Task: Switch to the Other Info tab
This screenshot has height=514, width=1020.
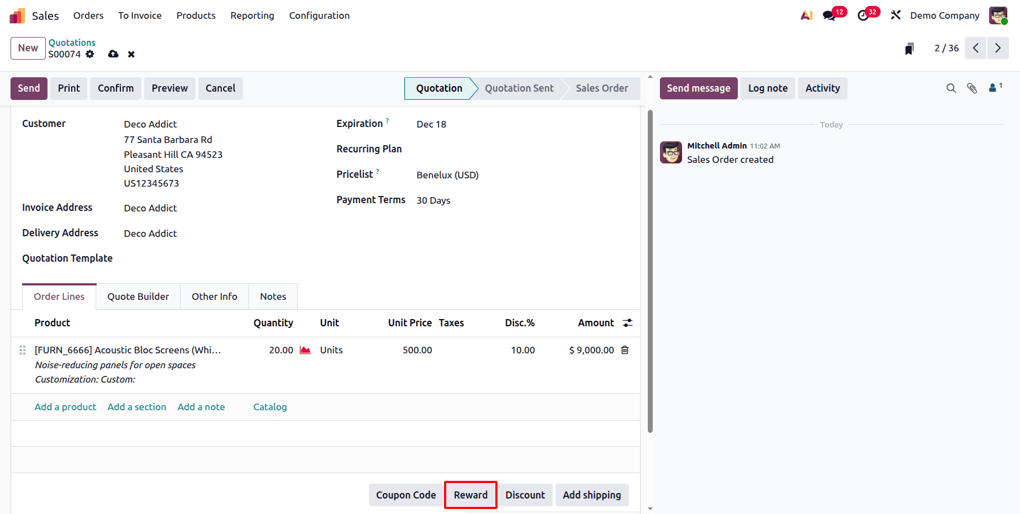Action: [x=214, y=296]
